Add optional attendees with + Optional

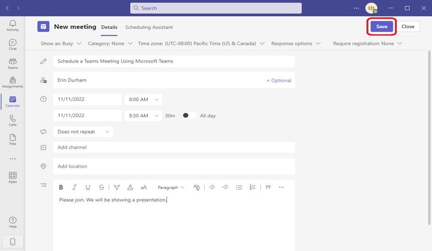pyautogui.click(x=279, y=81)
